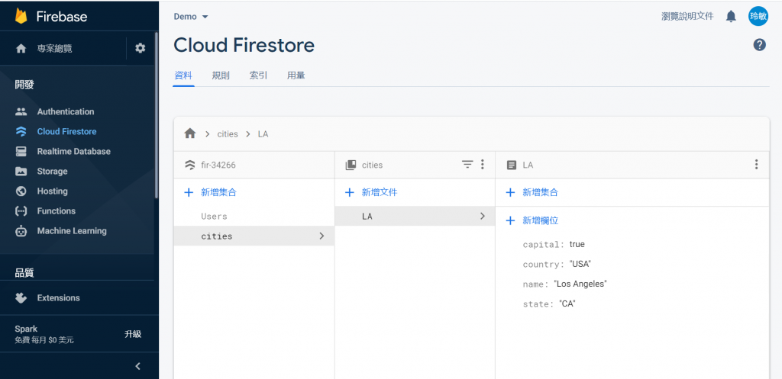Click the Firebase flame logo

click(x=21, y=16)
